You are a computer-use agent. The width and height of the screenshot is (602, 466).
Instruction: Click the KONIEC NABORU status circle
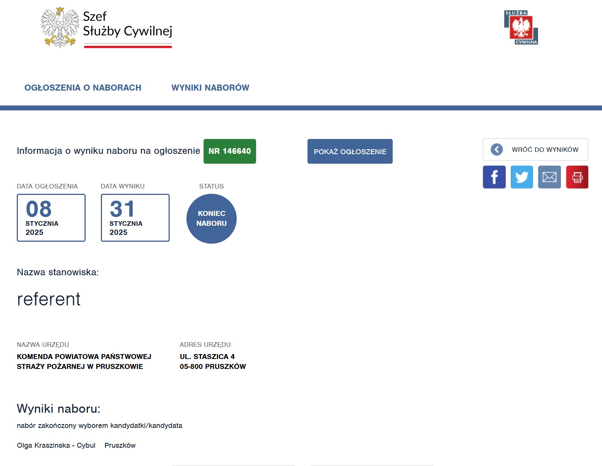(212, 219)
